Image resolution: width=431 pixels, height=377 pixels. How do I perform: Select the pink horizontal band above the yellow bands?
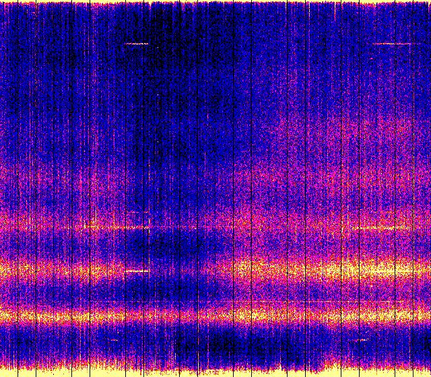point(215,226)
